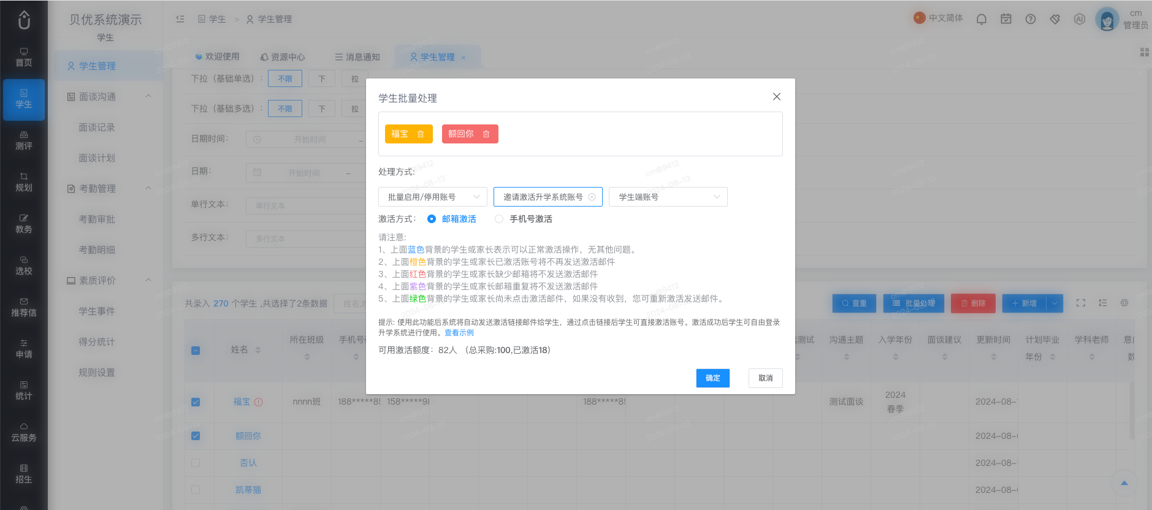
Task: Choose 手机号激活 radio option
Action: coord(524,219)
